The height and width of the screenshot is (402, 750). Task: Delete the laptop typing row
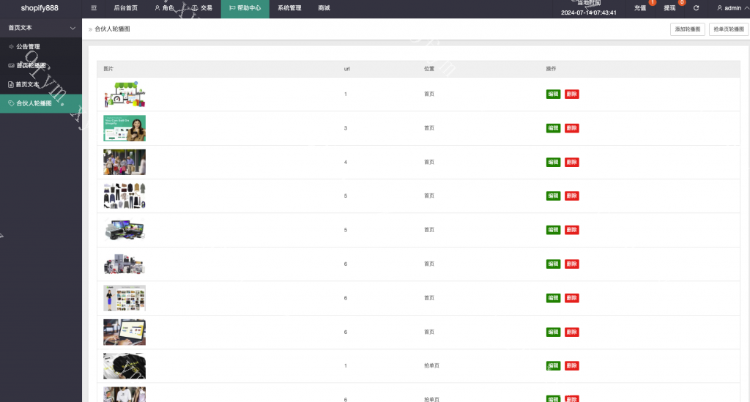point(571,332)
